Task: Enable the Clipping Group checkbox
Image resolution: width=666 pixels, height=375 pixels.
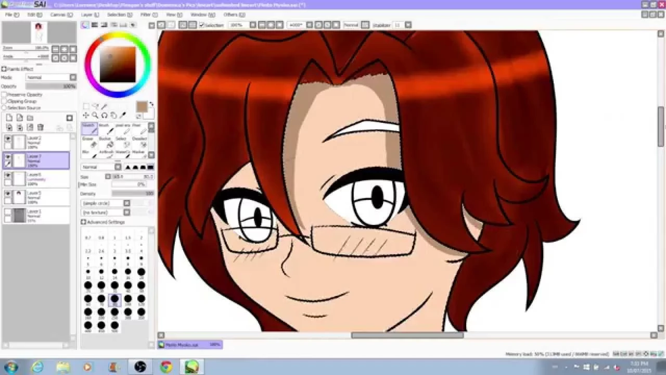Action: [4, 102]
